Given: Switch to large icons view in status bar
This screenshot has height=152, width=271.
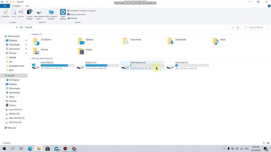Looking at the screenshot, I should click(x=268, y=143).
